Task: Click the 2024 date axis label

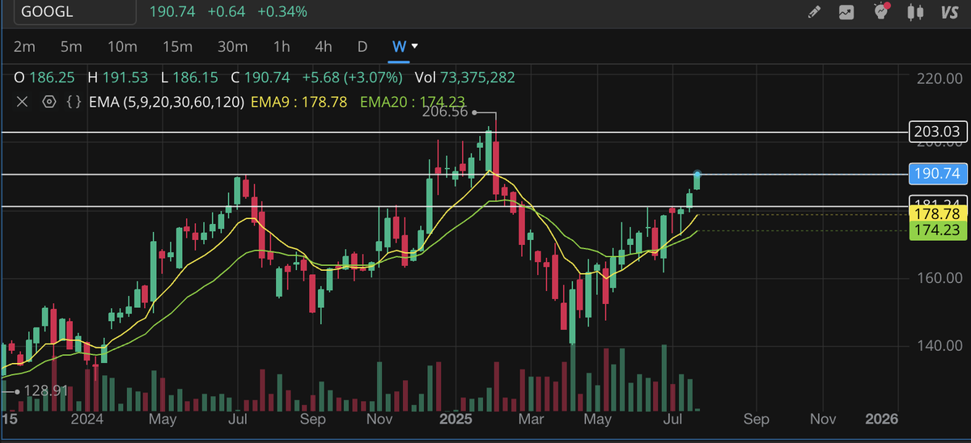Action: click(87, 419)
